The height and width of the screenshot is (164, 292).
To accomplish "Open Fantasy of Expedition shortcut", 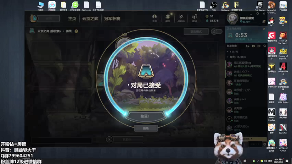I will (x=283, y=54).
